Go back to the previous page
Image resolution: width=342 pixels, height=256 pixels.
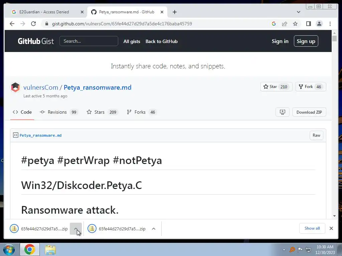tap(12, 24)
